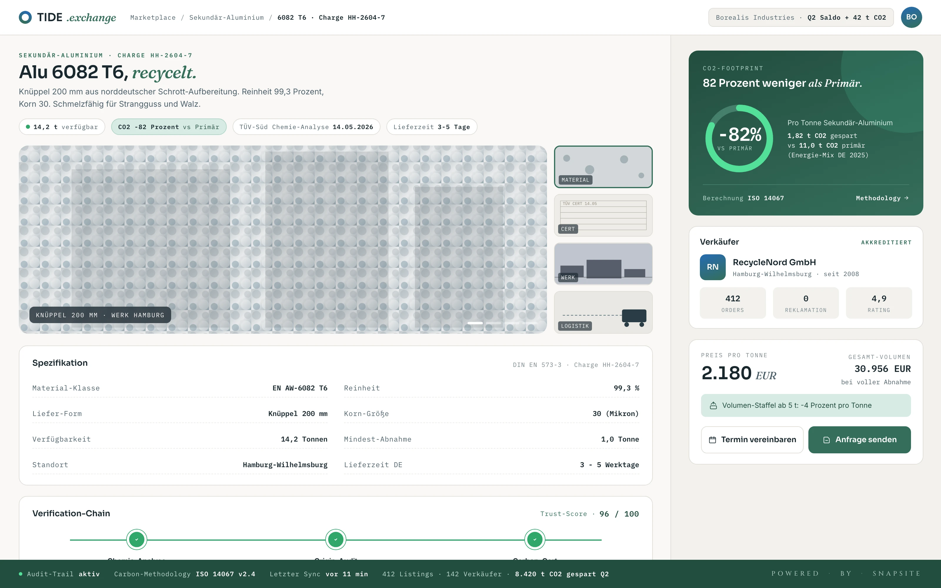The height and width of the screenshot is (588, 941).
Task: Click the TIDE exchange logo ring icon
Action: (x=25, y=17)
